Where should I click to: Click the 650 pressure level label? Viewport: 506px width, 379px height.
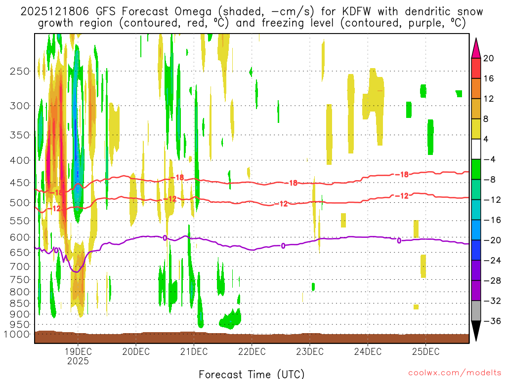[x=19, y=252]
